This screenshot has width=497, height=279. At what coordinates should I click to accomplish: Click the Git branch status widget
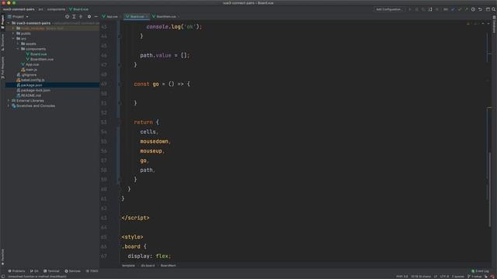click(x=474, y=277)
